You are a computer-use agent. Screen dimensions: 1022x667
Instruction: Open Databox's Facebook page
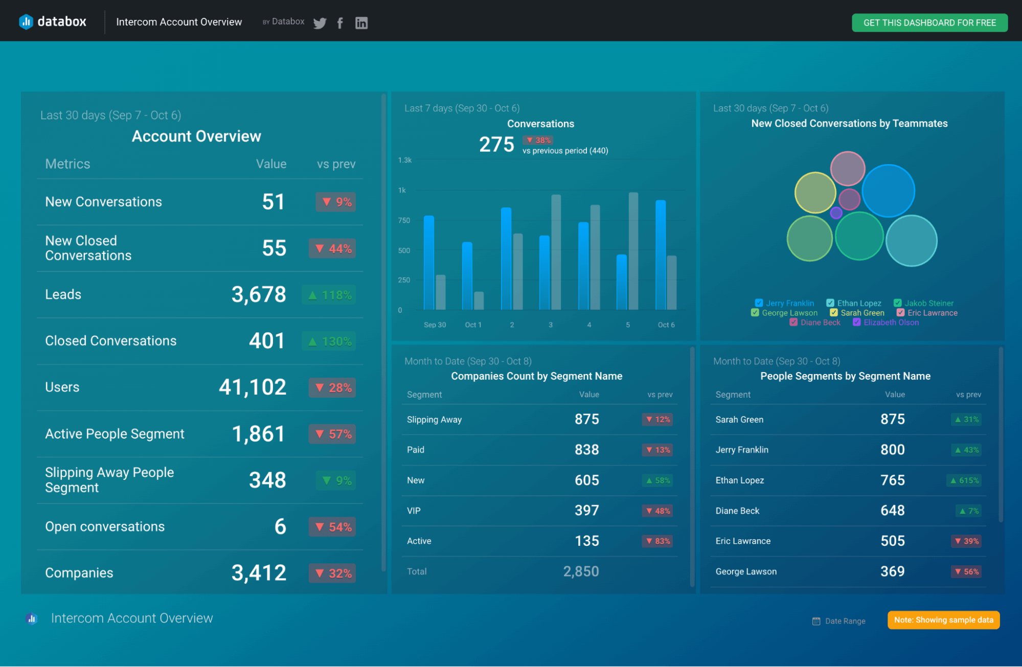tap(339, 23)
